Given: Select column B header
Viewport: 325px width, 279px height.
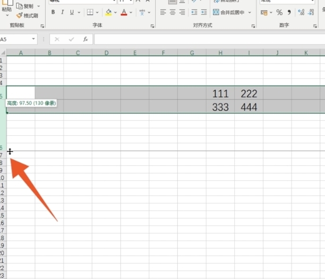Looking at the screenshot, I should [x=49, y=53].
